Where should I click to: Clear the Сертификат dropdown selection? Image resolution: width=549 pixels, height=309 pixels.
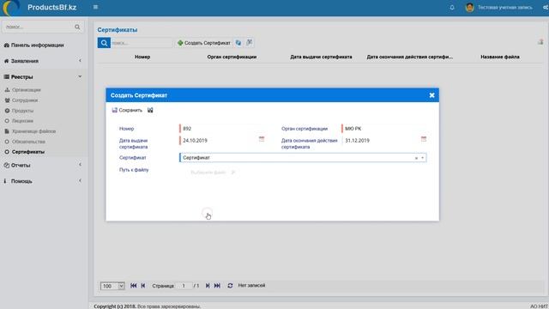(416, 158)
